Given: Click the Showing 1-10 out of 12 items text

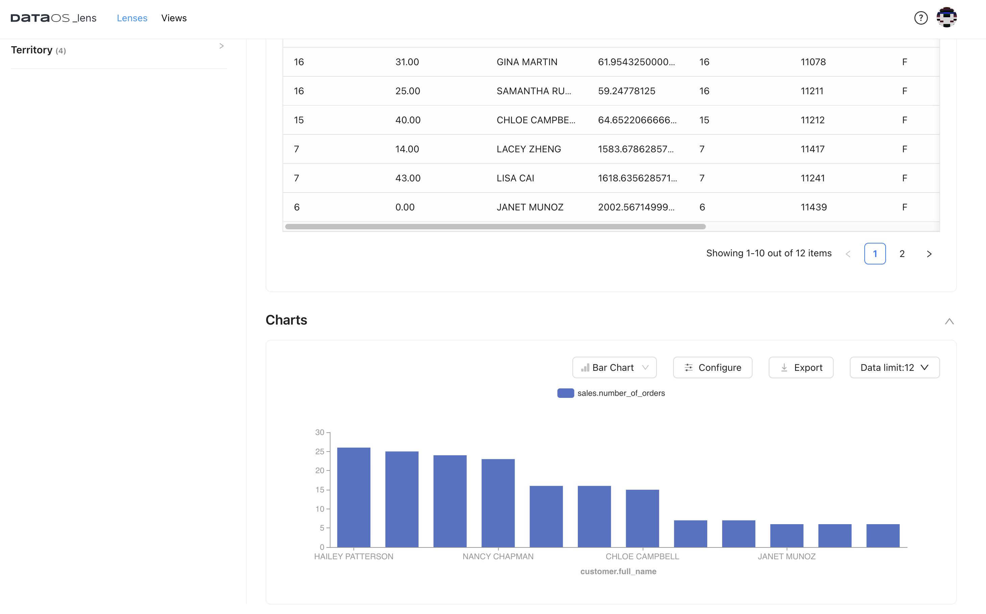Looking at the screenshot, I should click(769, 253).
